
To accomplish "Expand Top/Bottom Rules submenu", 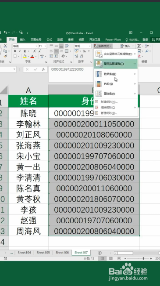I will (116, 64).
